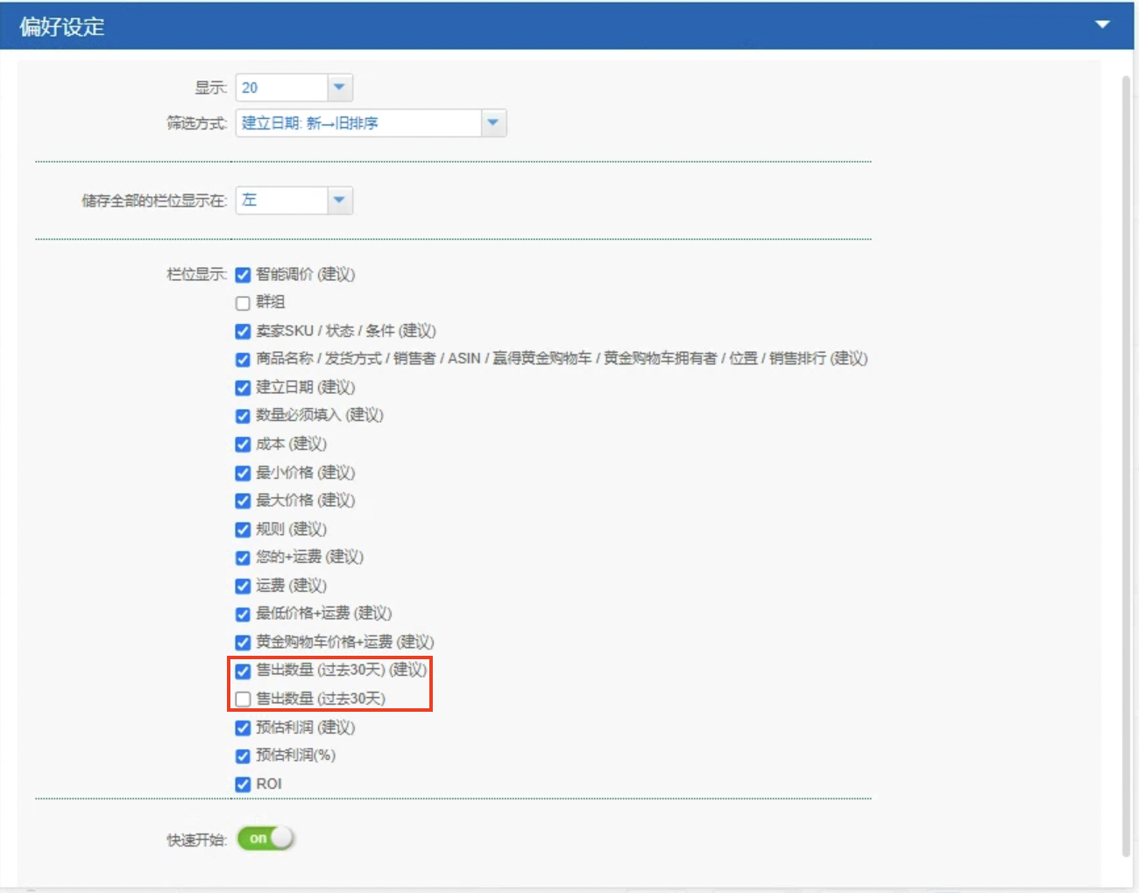Uncheck the 商品名称 / 发货方式 column checkbox

click(x=244, y=359)
